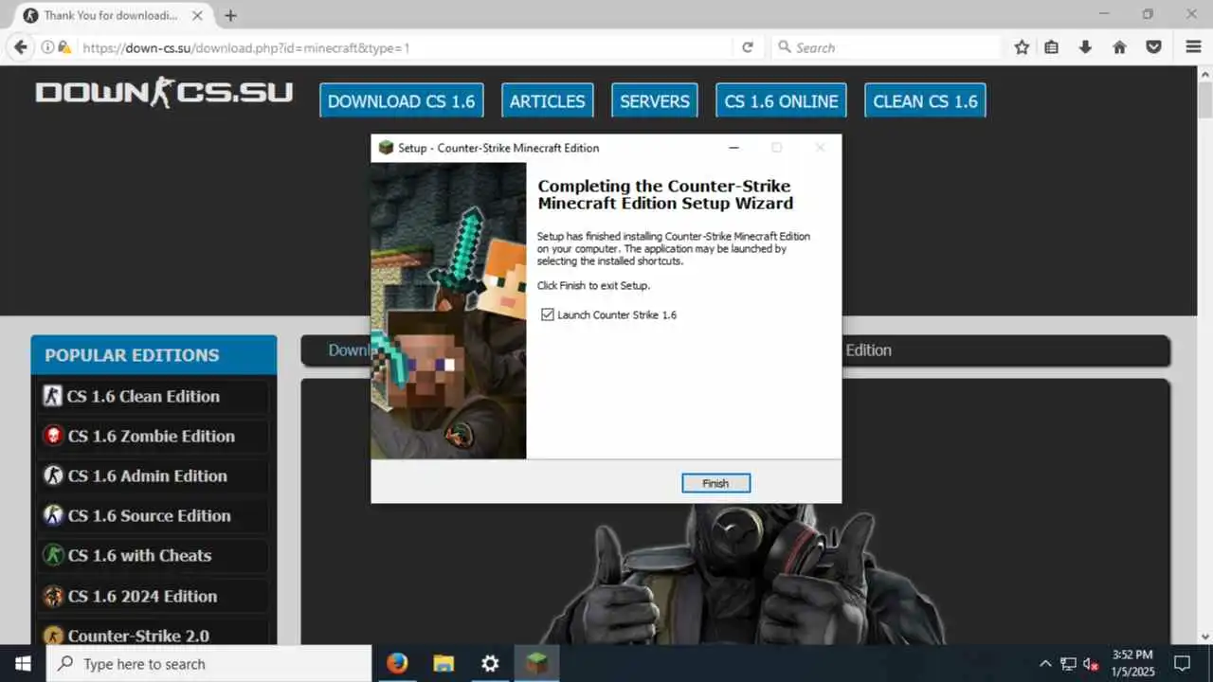The width and height of the screenshot is (1213, 682).
Task: Click the muted volume tray icon
Action: [1091, 664]
